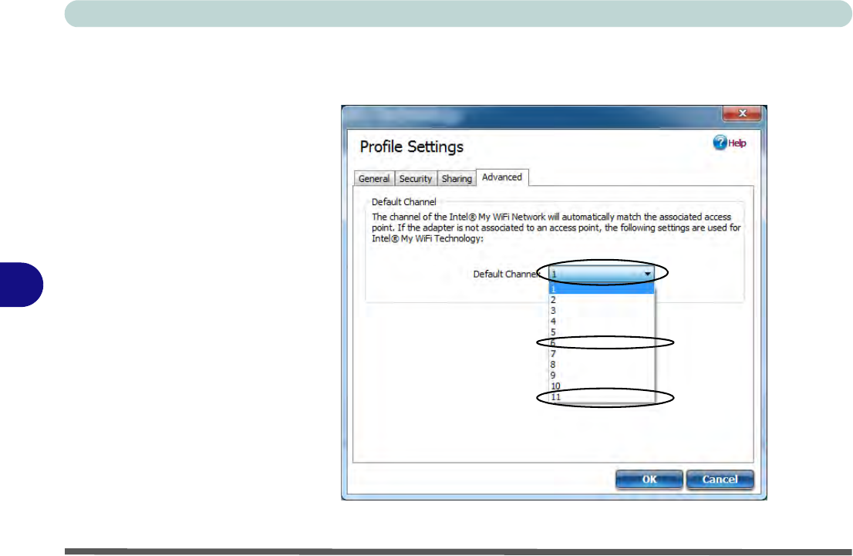Image resolution: width=853 pixels, height=556 pixels.
Task: Select channel 2 from the list
Action: click(x=601, y=299)
